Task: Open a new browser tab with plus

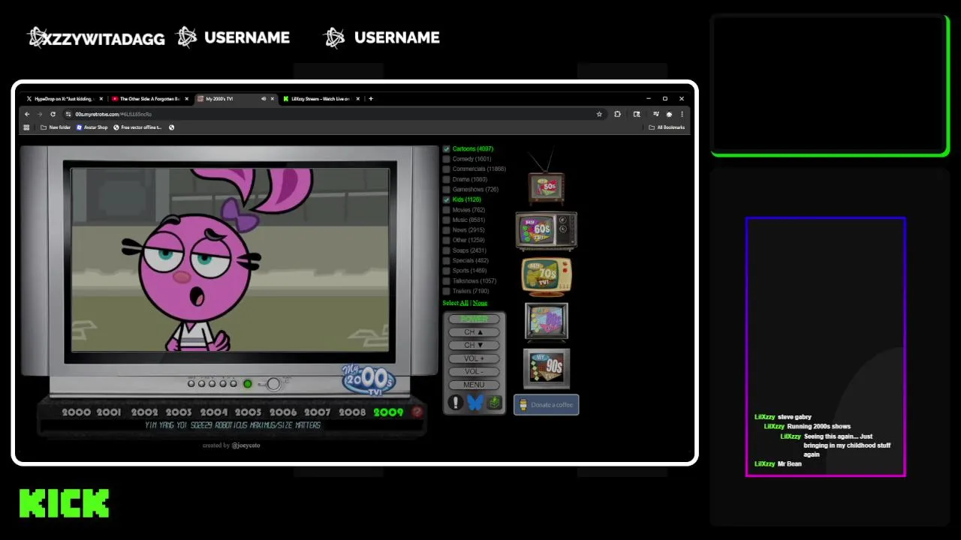Action: tap(370, 98)
